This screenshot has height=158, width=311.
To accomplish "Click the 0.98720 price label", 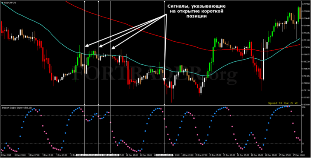I will pyautogui.click(x=305, y=62).
